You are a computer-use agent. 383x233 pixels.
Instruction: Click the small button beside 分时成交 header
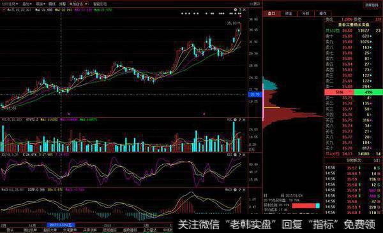pyautogui.click(x=377, y=160)
